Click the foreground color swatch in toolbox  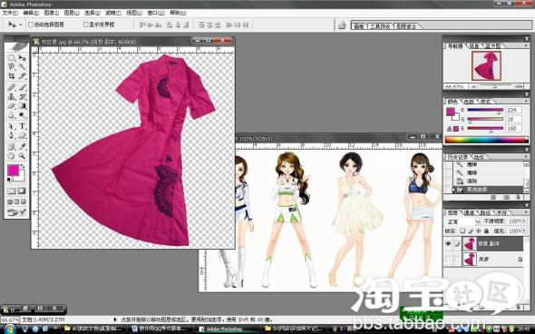click(13, 170)
